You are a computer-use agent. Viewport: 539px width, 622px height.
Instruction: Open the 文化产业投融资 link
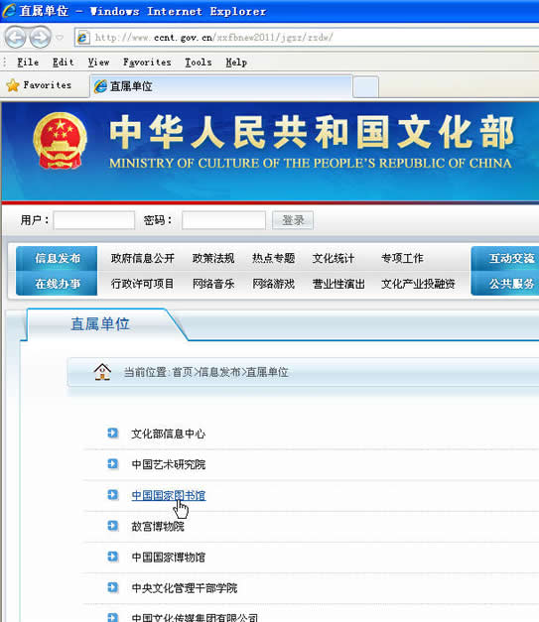pyautogui.click(x=418, y=284)
